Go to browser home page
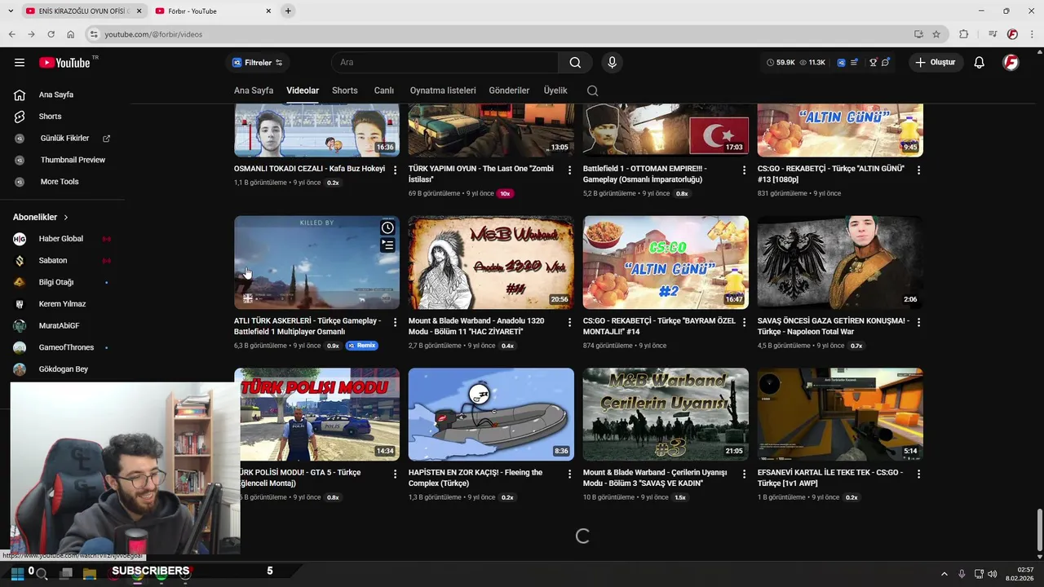This screenshot has height=587, width=1044. click(70, 34)
